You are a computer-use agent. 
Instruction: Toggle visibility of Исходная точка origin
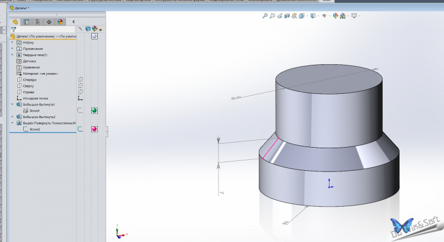[x=80, y=98]
